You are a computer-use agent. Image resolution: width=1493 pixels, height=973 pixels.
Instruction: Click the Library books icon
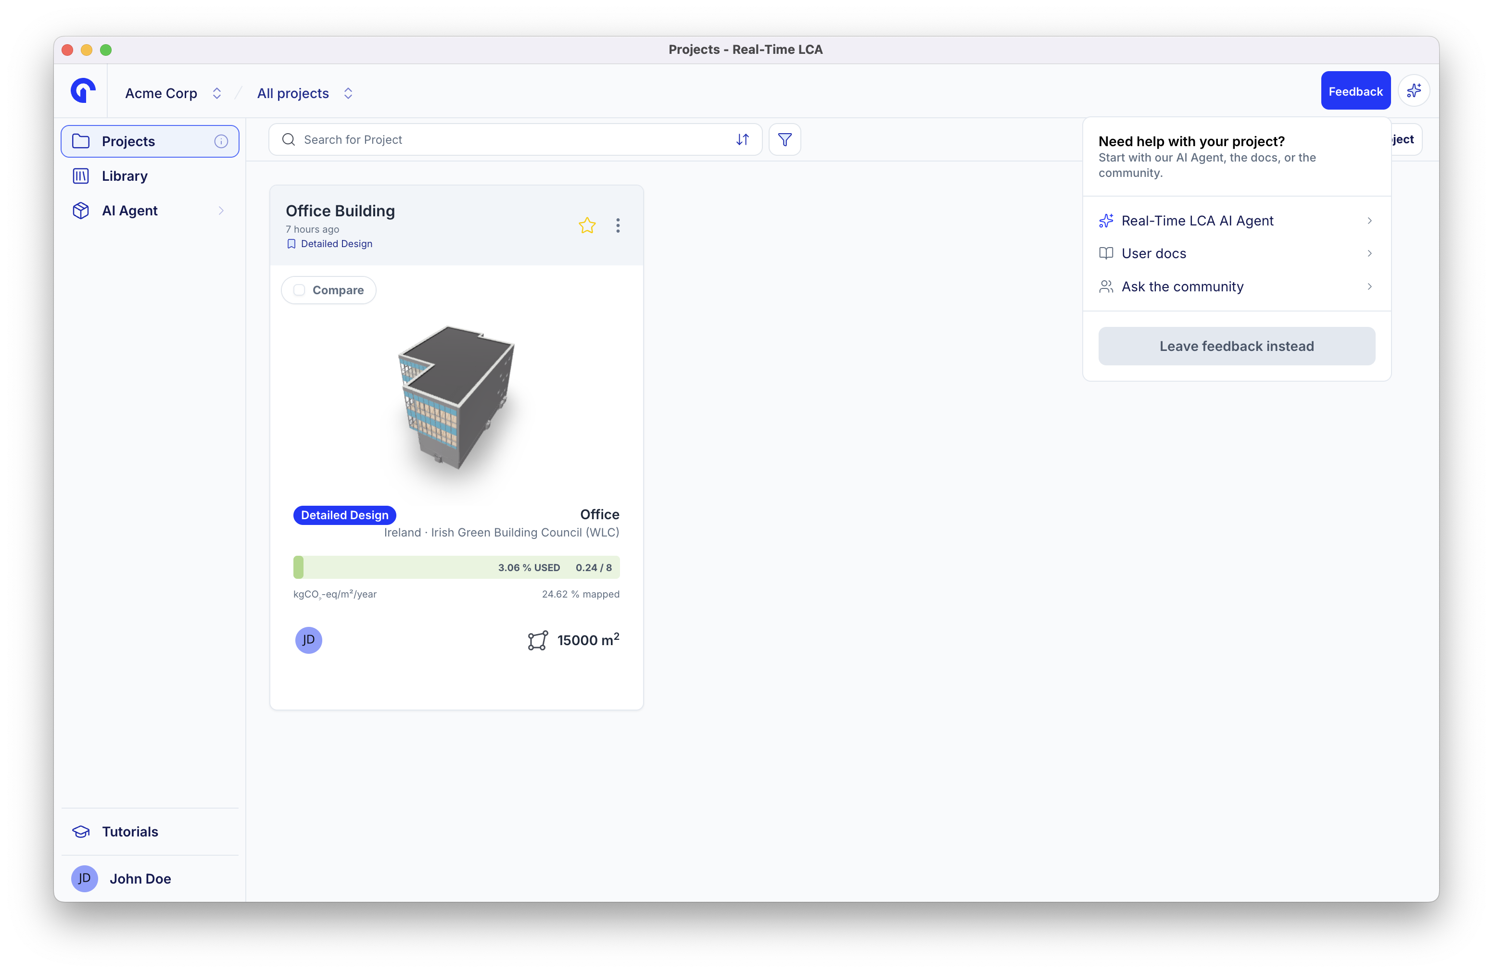click(81, 176)
